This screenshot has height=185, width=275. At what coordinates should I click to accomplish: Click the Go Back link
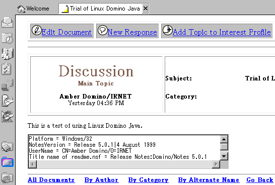tap(260, 180)
